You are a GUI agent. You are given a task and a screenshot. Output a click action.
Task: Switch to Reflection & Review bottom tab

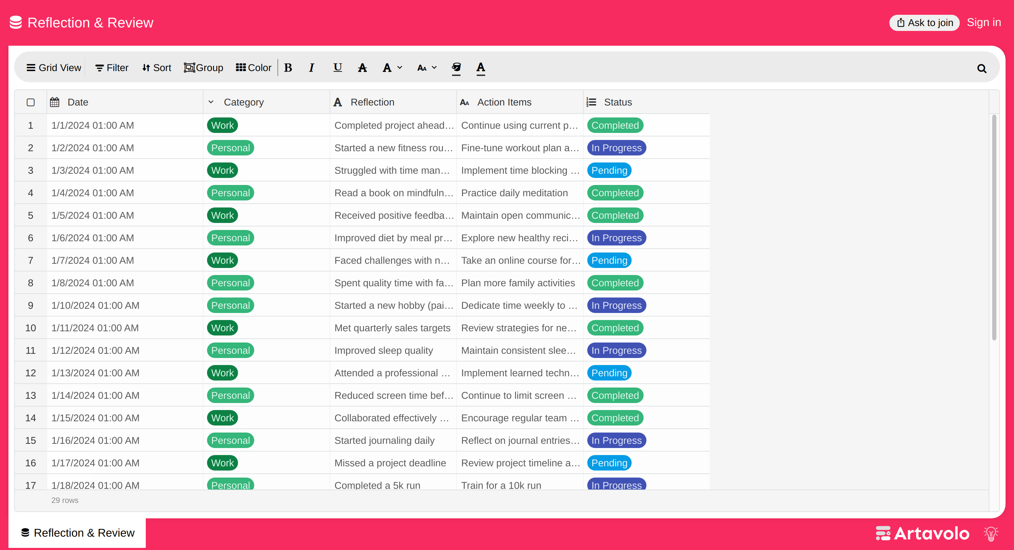pos(77,532)
